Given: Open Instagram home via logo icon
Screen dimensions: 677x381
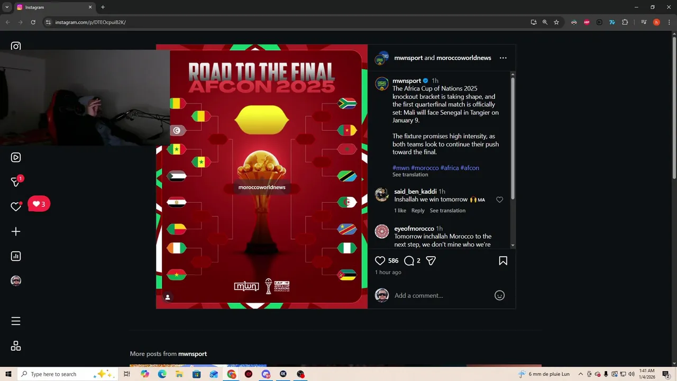Looking at the screenshot, I should coord(16,46).
